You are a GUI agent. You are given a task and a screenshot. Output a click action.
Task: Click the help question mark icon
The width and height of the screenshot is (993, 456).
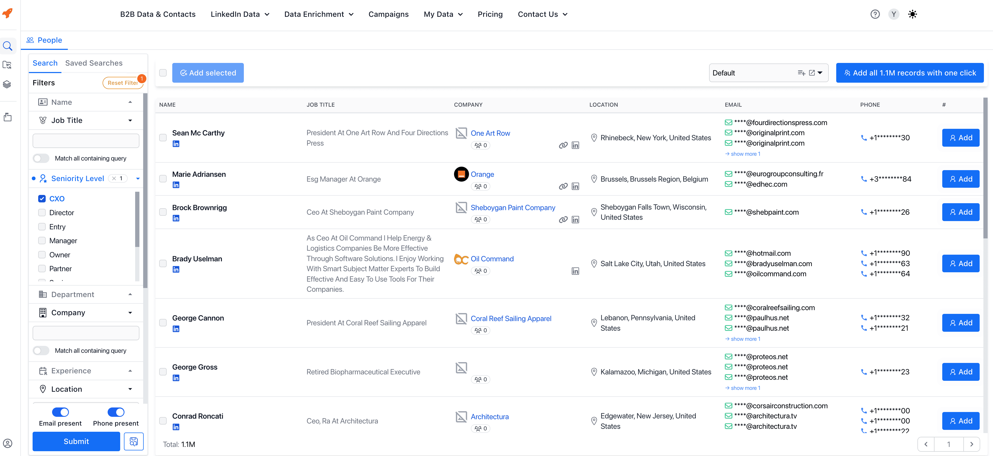coord(875,14)
